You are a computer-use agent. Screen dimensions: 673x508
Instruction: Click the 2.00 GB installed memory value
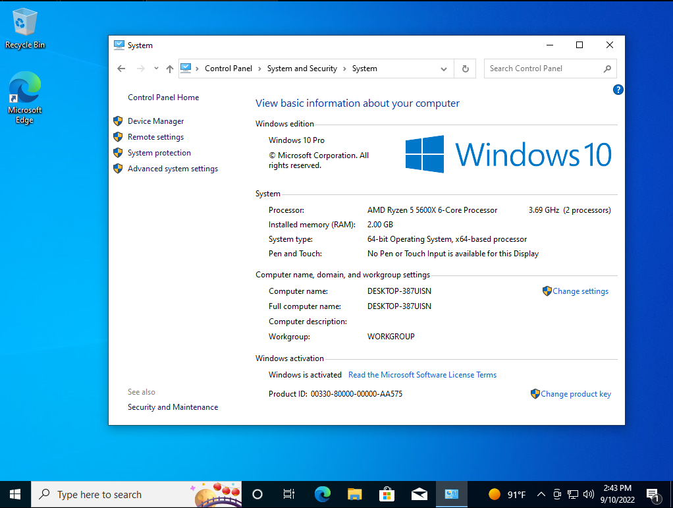tap(380, 225)
